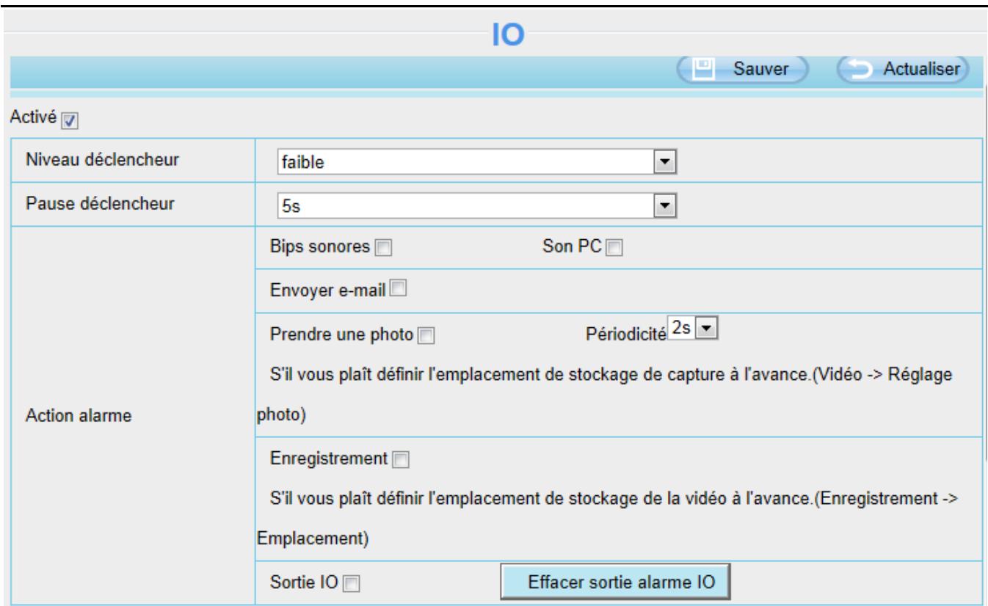Click the Actualiser button
988x606 pixels.
pos(902,69)
